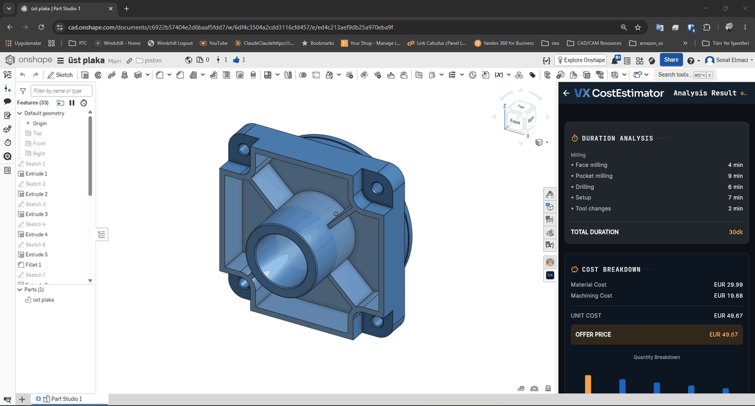The height and width of the screenshot is (406, 755).
Task: Click the feature list scrollbar
Action: [x=90, y=156]
